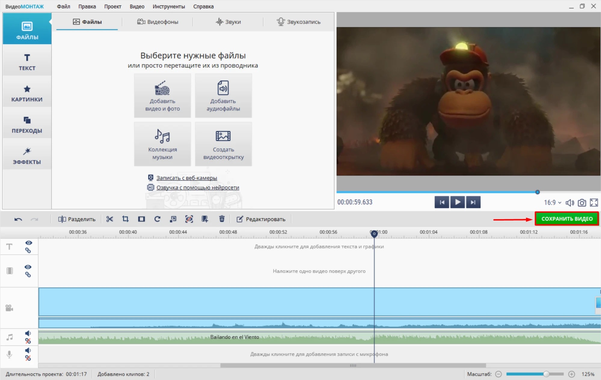601x380 pixels.
Task: Open the Проект menu
Action: tap(113, 6)
